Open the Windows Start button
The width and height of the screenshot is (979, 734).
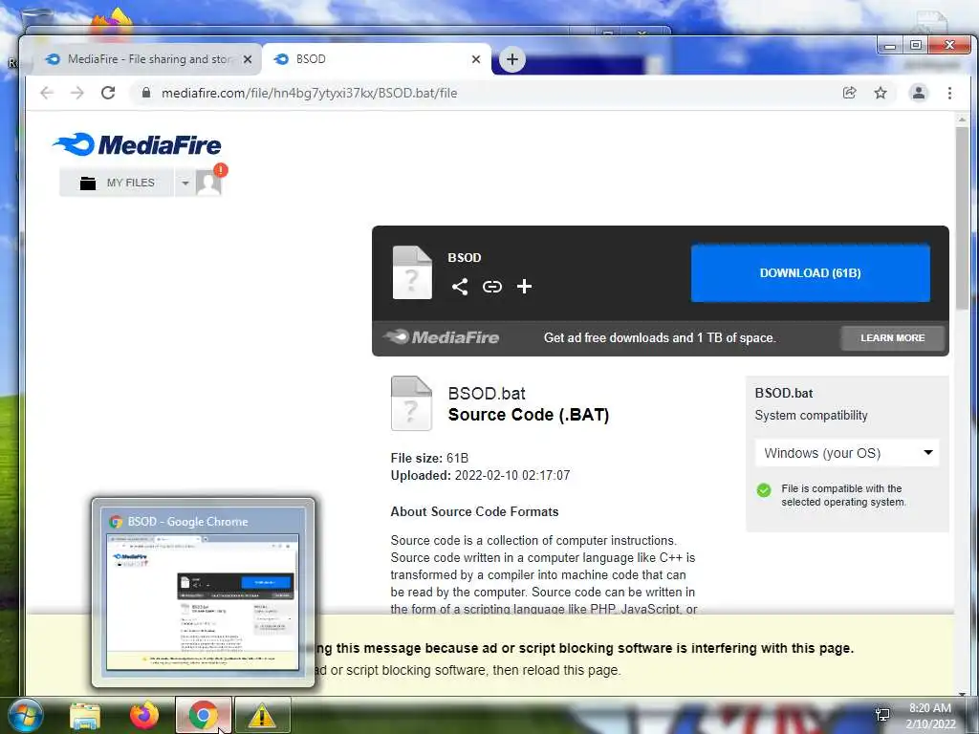pos(24,715)
